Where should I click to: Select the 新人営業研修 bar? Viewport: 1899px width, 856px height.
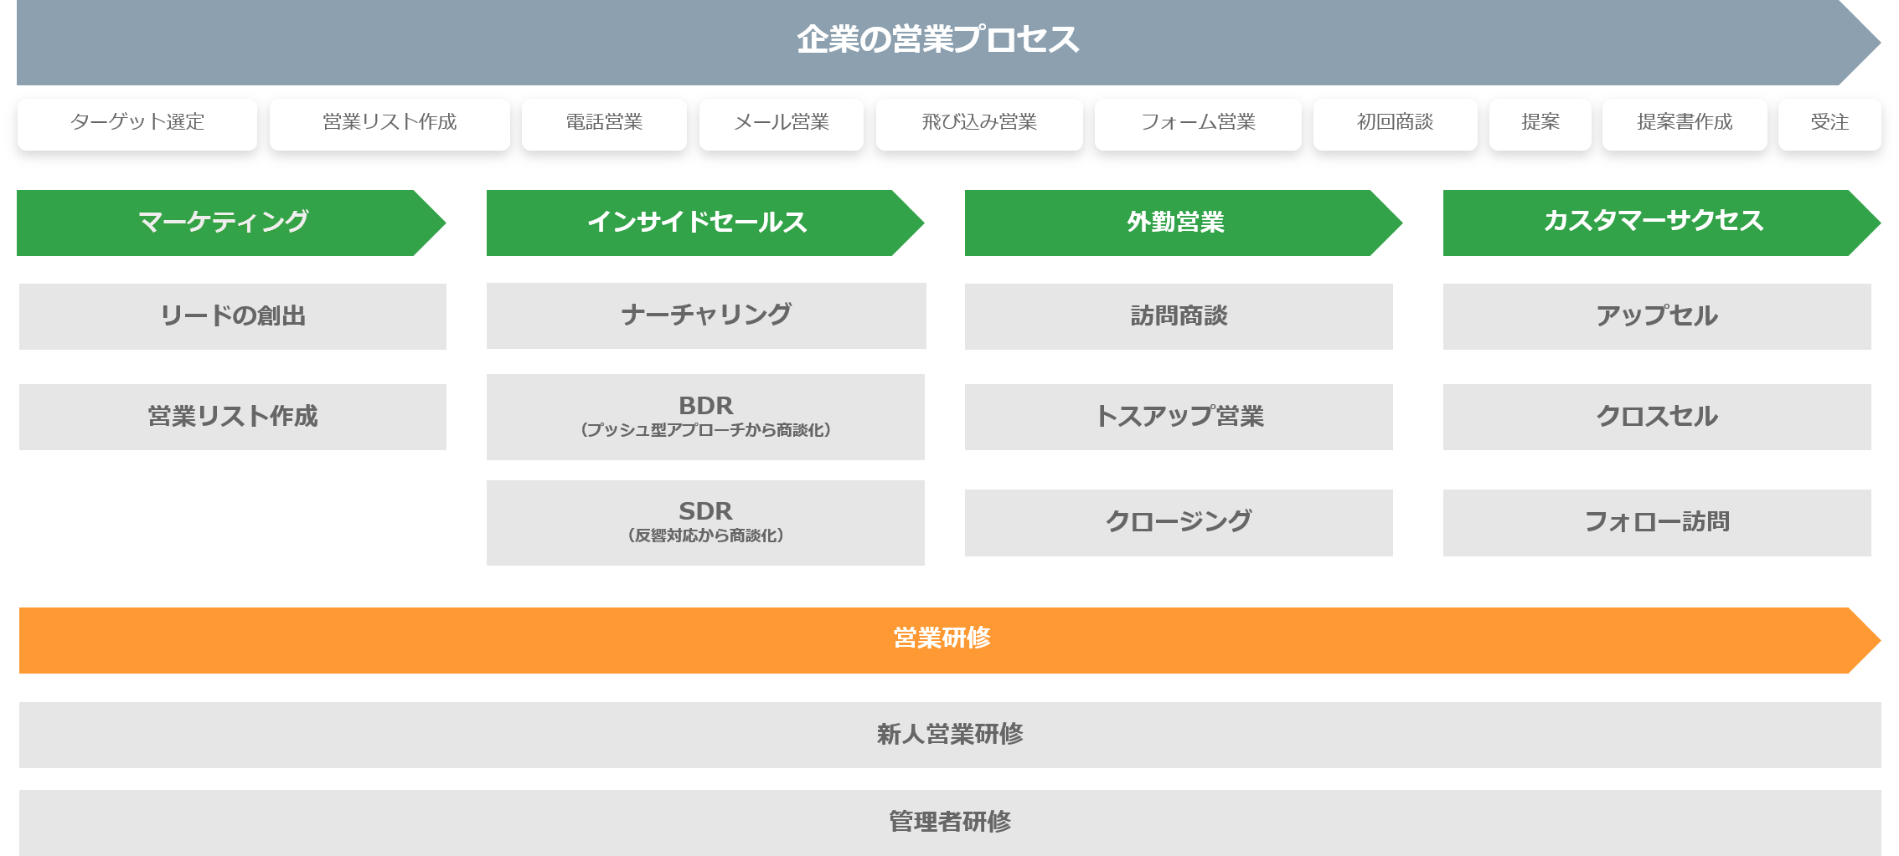click(x=950, y=735)
